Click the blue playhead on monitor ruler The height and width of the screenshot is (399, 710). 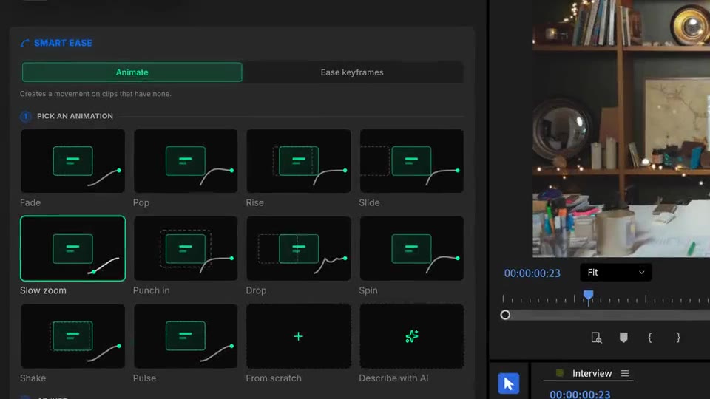(588, 296)
